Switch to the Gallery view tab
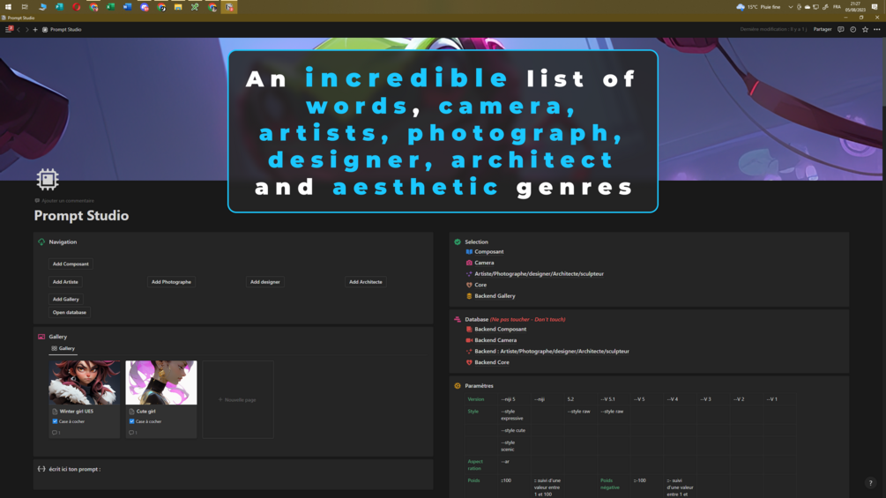Screen dimensions: 886x498 pyautogui.click(x=63, y=348)
